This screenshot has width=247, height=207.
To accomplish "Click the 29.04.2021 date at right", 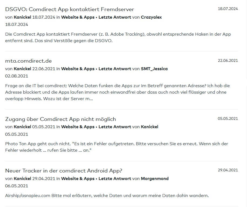I will point(228,170).
